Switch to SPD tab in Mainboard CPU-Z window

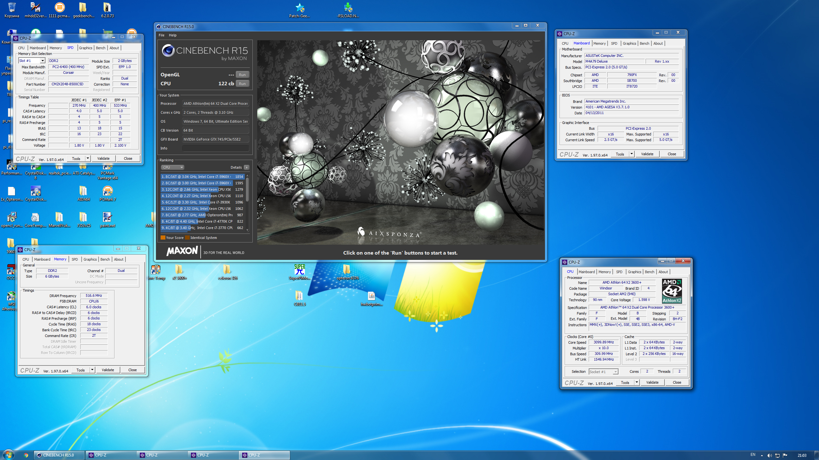point(614,43)
